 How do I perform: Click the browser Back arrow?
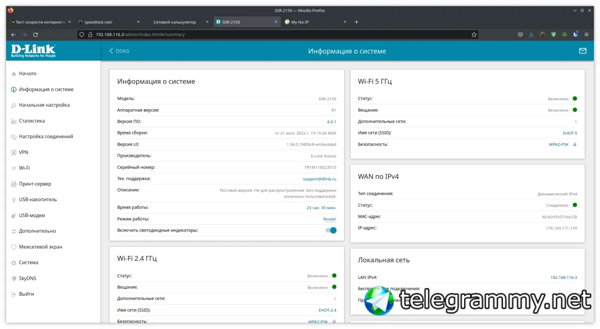[13, 35]
